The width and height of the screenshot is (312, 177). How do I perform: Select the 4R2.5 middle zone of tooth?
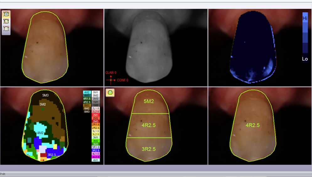point(148,125)
